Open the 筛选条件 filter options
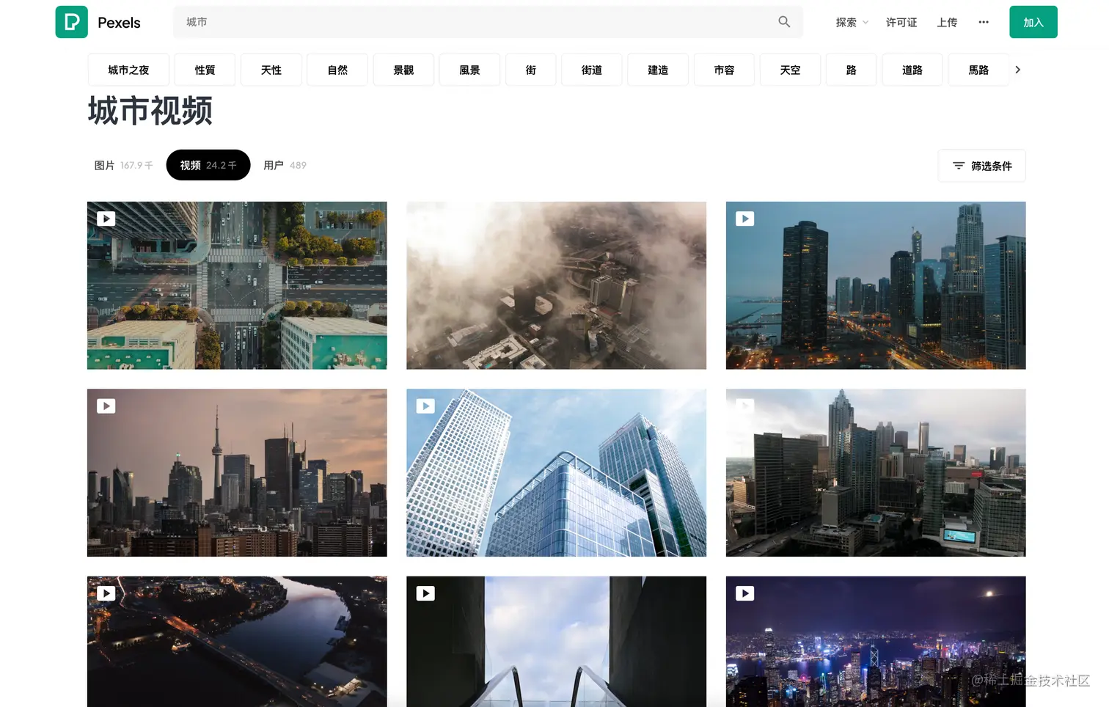This screenshot has width=1109, height=707. (x=981, y=166)
